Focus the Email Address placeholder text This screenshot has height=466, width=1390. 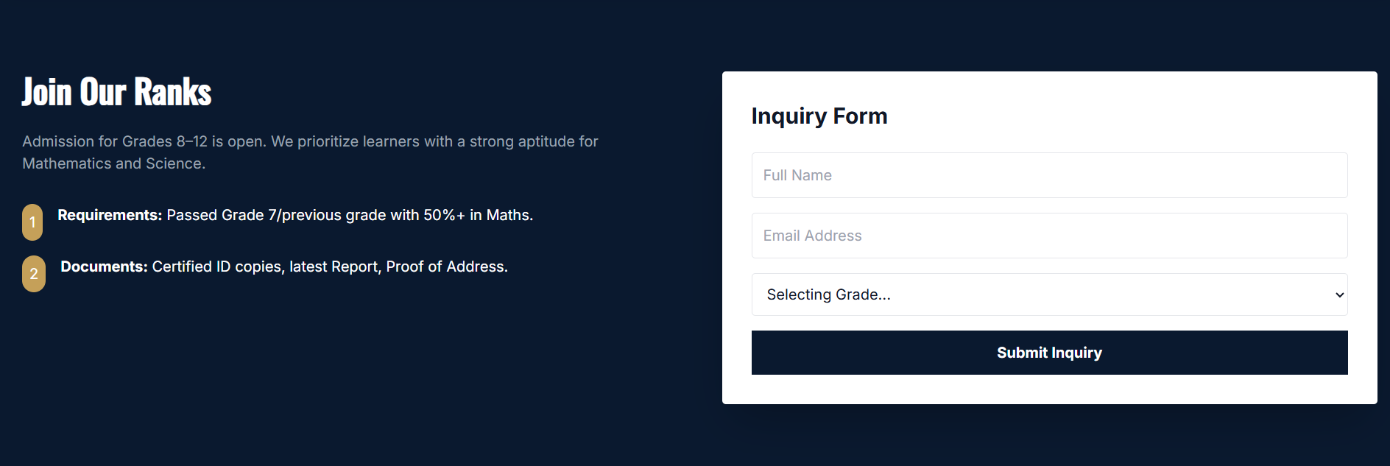point(812,235)
